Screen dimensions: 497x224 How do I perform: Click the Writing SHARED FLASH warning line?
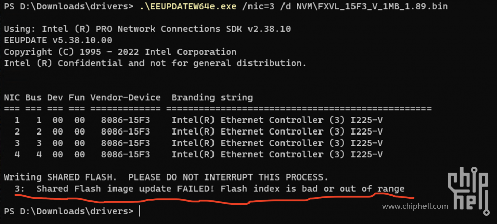[x=163, y=177]
